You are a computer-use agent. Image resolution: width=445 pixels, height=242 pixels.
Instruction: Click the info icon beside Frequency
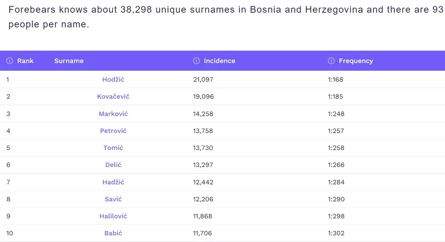pyautogui.click(x=331, y=61)
